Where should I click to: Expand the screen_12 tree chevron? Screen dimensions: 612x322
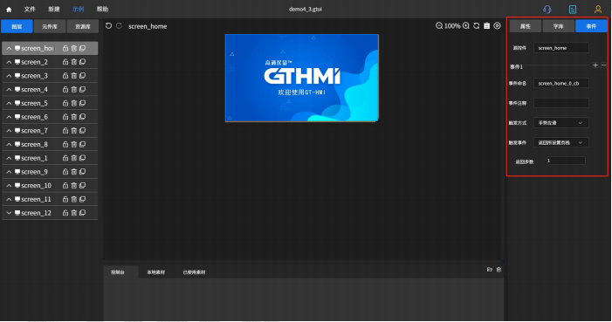[x=9, y=213]
